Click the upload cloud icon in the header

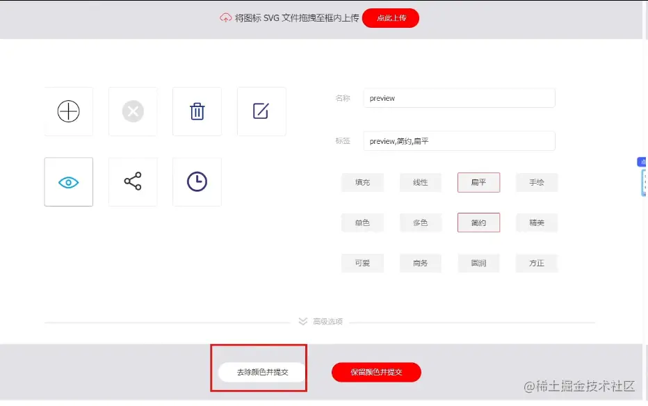pos(226,17)
